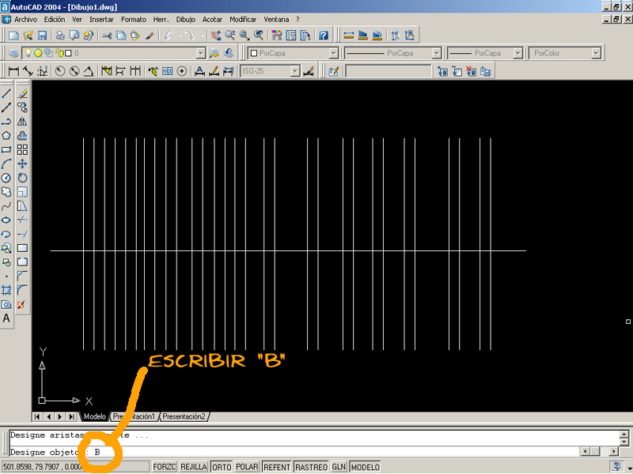Toggle POLAR tracking
The height and width of the screenshot is (474, 633).
(247, 467)
